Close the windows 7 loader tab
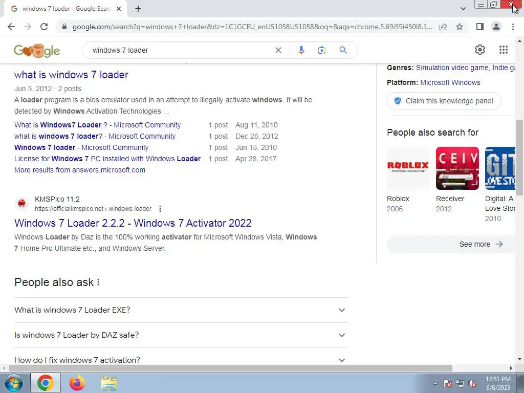 click(x=119, y=9)
